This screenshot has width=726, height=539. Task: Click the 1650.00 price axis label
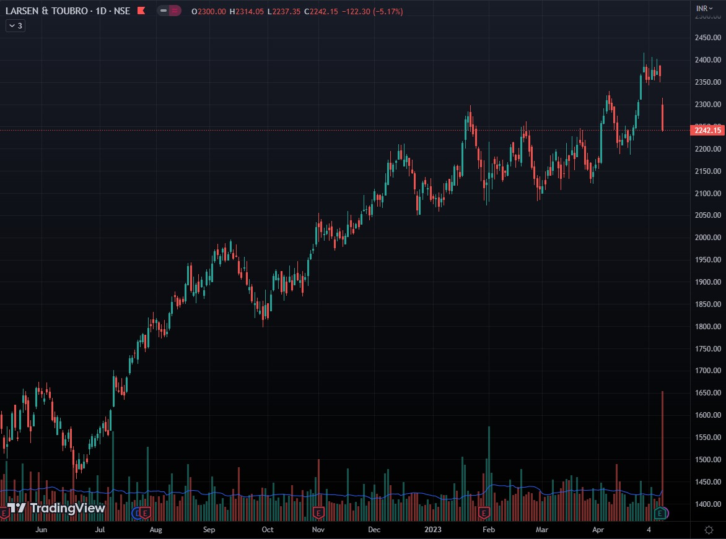[x=707, y=393]
